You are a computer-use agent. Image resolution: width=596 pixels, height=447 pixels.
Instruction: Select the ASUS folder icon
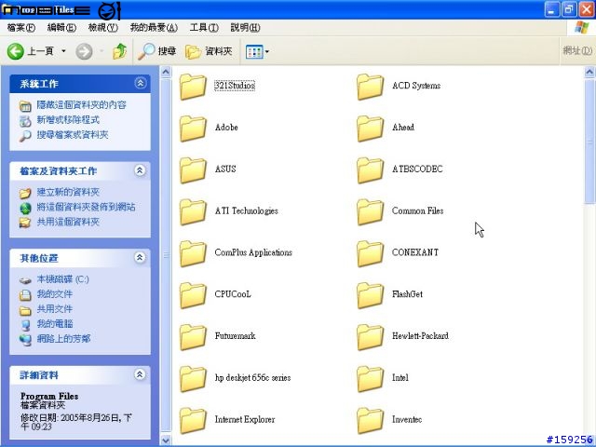pyautogui.click(x=193, y=170)
